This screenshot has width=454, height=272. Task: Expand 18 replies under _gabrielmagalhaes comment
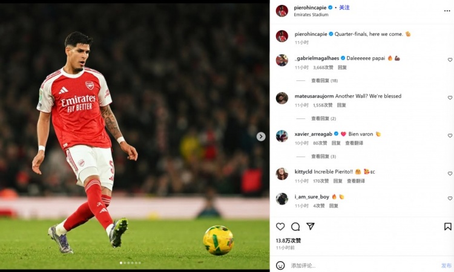pos(324,80)
